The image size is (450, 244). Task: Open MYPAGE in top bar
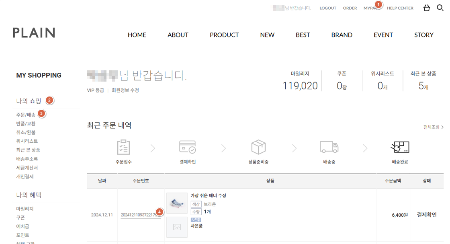pyautogui.click(x=371, y=8)
